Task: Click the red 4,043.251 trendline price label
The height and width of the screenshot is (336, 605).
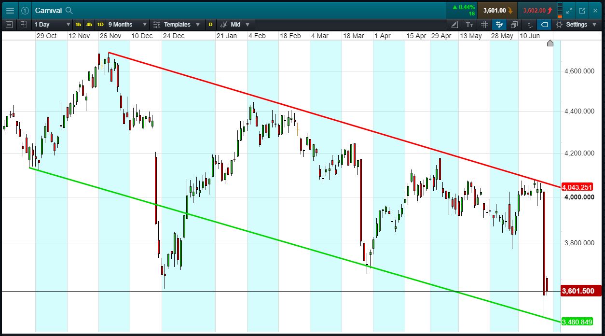Action: click(x=580, y=187)
